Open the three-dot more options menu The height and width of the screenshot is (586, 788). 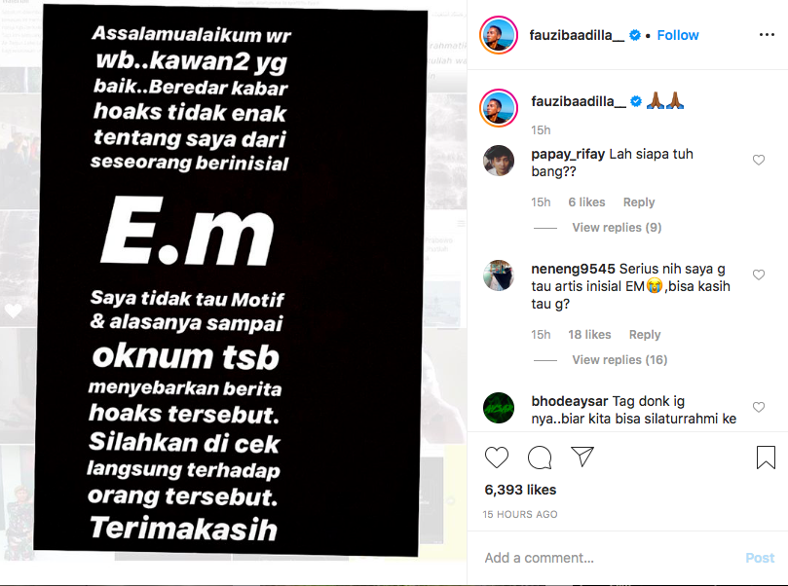click(x=767, y=35)
